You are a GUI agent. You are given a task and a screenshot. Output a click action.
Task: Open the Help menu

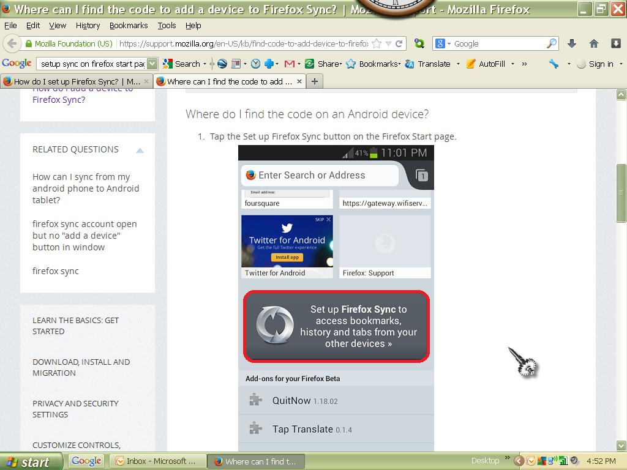click(x=193, y=26)
